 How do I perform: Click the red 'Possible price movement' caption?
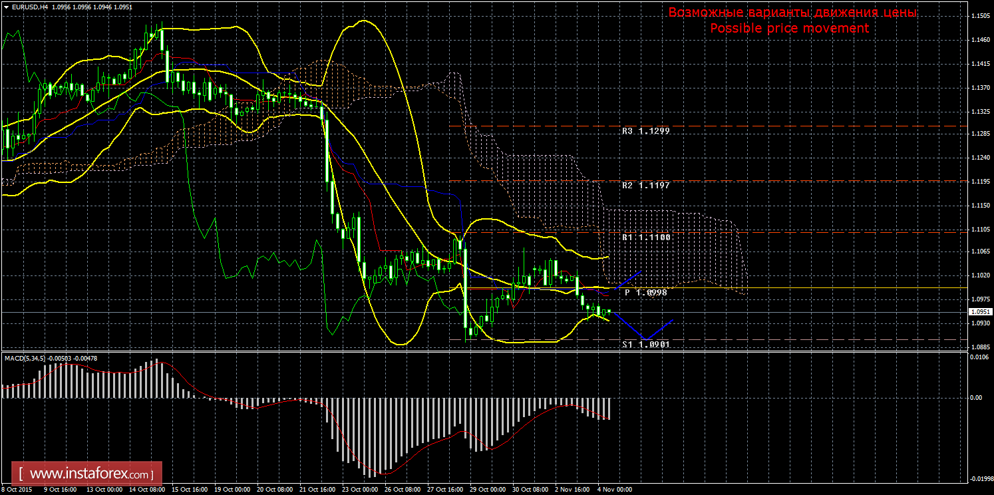point(789,28)
